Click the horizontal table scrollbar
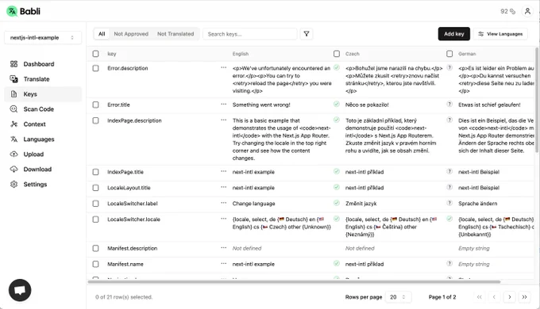540x309 pixels. click(294, 282)
